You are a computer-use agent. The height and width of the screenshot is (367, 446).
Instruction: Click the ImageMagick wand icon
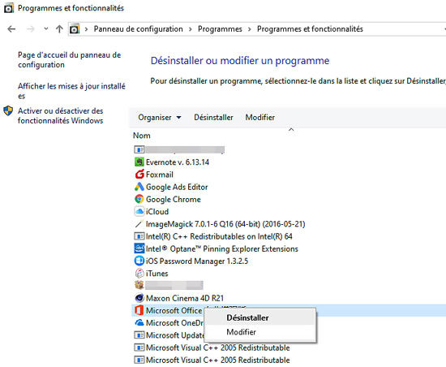139,224
